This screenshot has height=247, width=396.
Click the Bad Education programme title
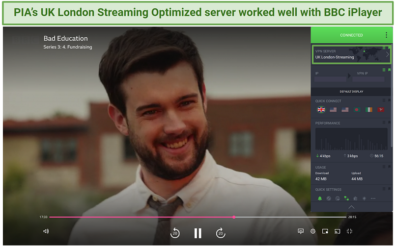pyautogui.click(x=66, y=38)
